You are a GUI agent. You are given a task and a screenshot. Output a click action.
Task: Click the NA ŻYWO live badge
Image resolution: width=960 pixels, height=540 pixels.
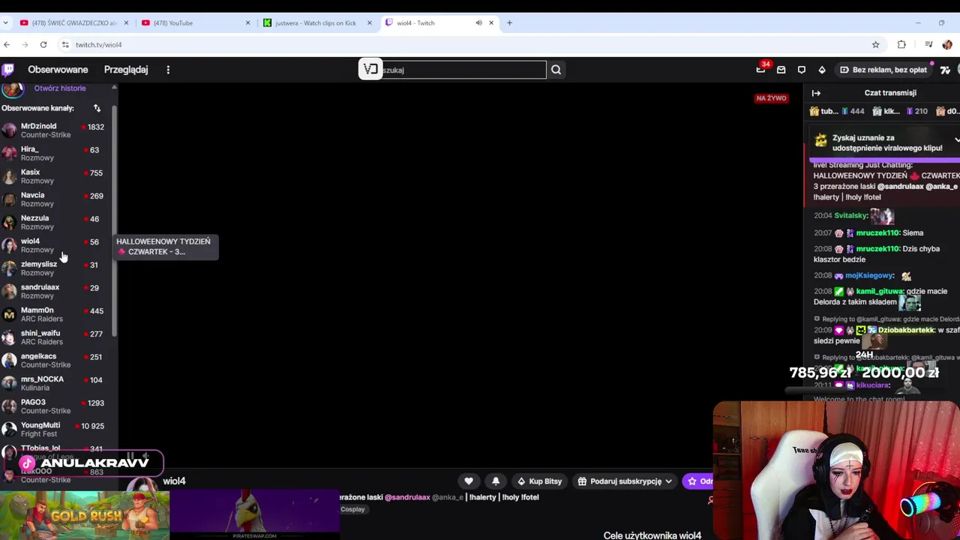[771, 98]
